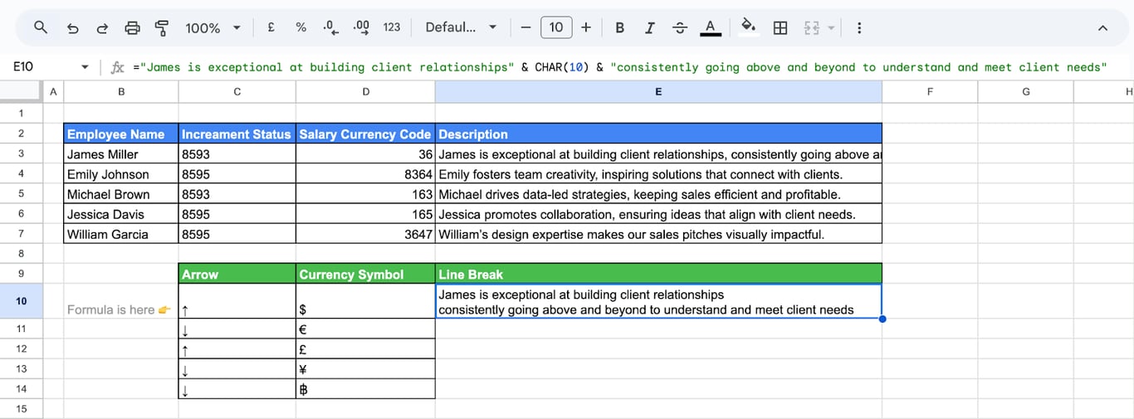Select column C header
Viewport: 1134px width, 419px height.
pyautogui.click(x=237, y=91)
